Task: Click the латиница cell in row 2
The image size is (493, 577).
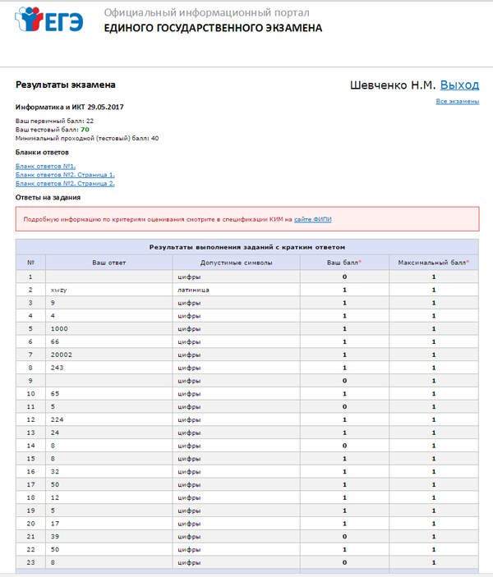Action: [236, 290]
